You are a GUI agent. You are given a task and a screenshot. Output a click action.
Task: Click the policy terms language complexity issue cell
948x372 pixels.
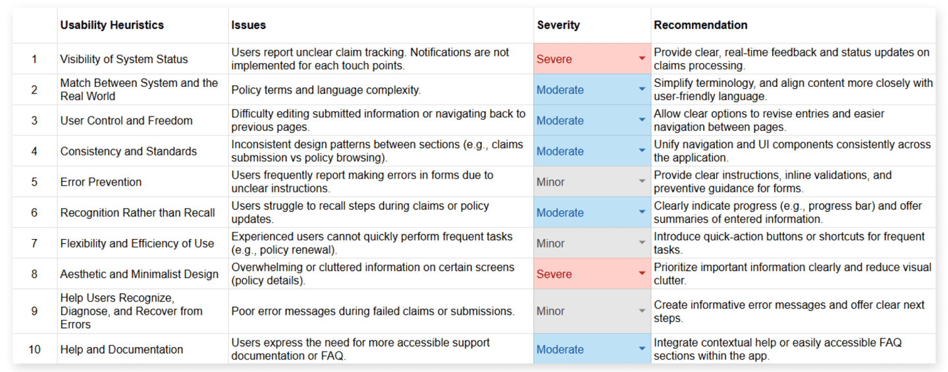326,90
